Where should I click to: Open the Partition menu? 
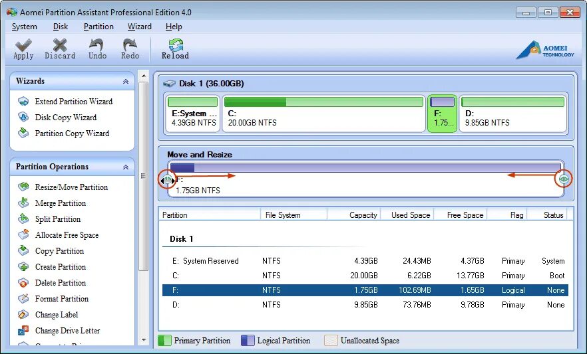click(98, 27)
